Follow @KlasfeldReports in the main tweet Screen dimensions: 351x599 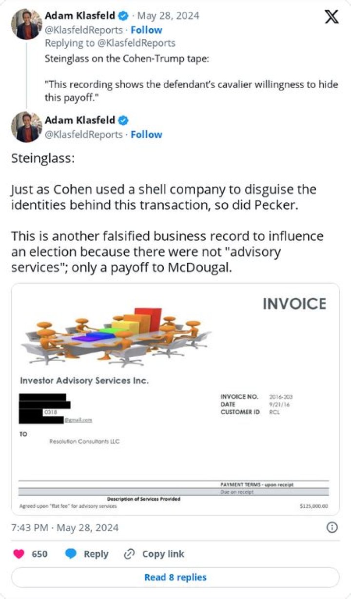coord(146,135)
